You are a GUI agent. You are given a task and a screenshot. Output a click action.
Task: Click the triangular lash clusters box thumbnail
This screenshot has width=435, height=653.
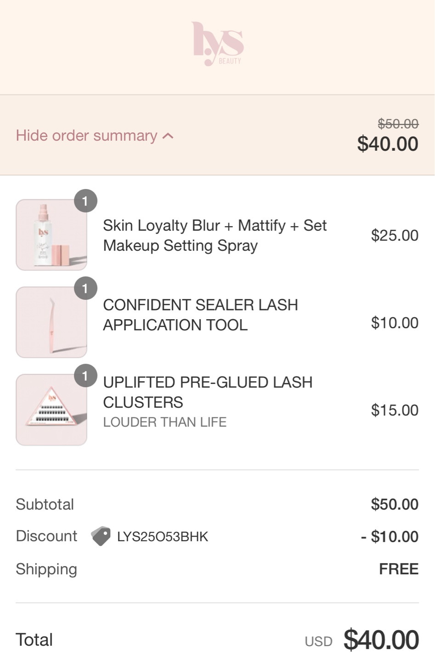pos(51,409)
